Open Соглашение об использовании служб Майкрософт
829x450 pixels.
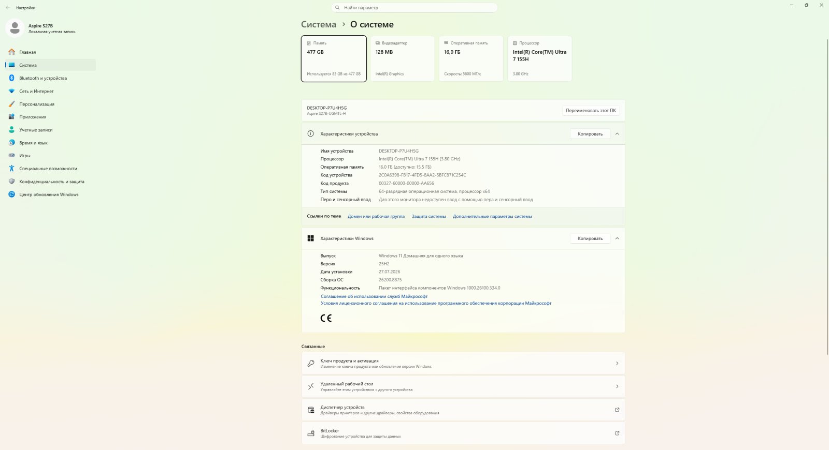click(374, 296)
